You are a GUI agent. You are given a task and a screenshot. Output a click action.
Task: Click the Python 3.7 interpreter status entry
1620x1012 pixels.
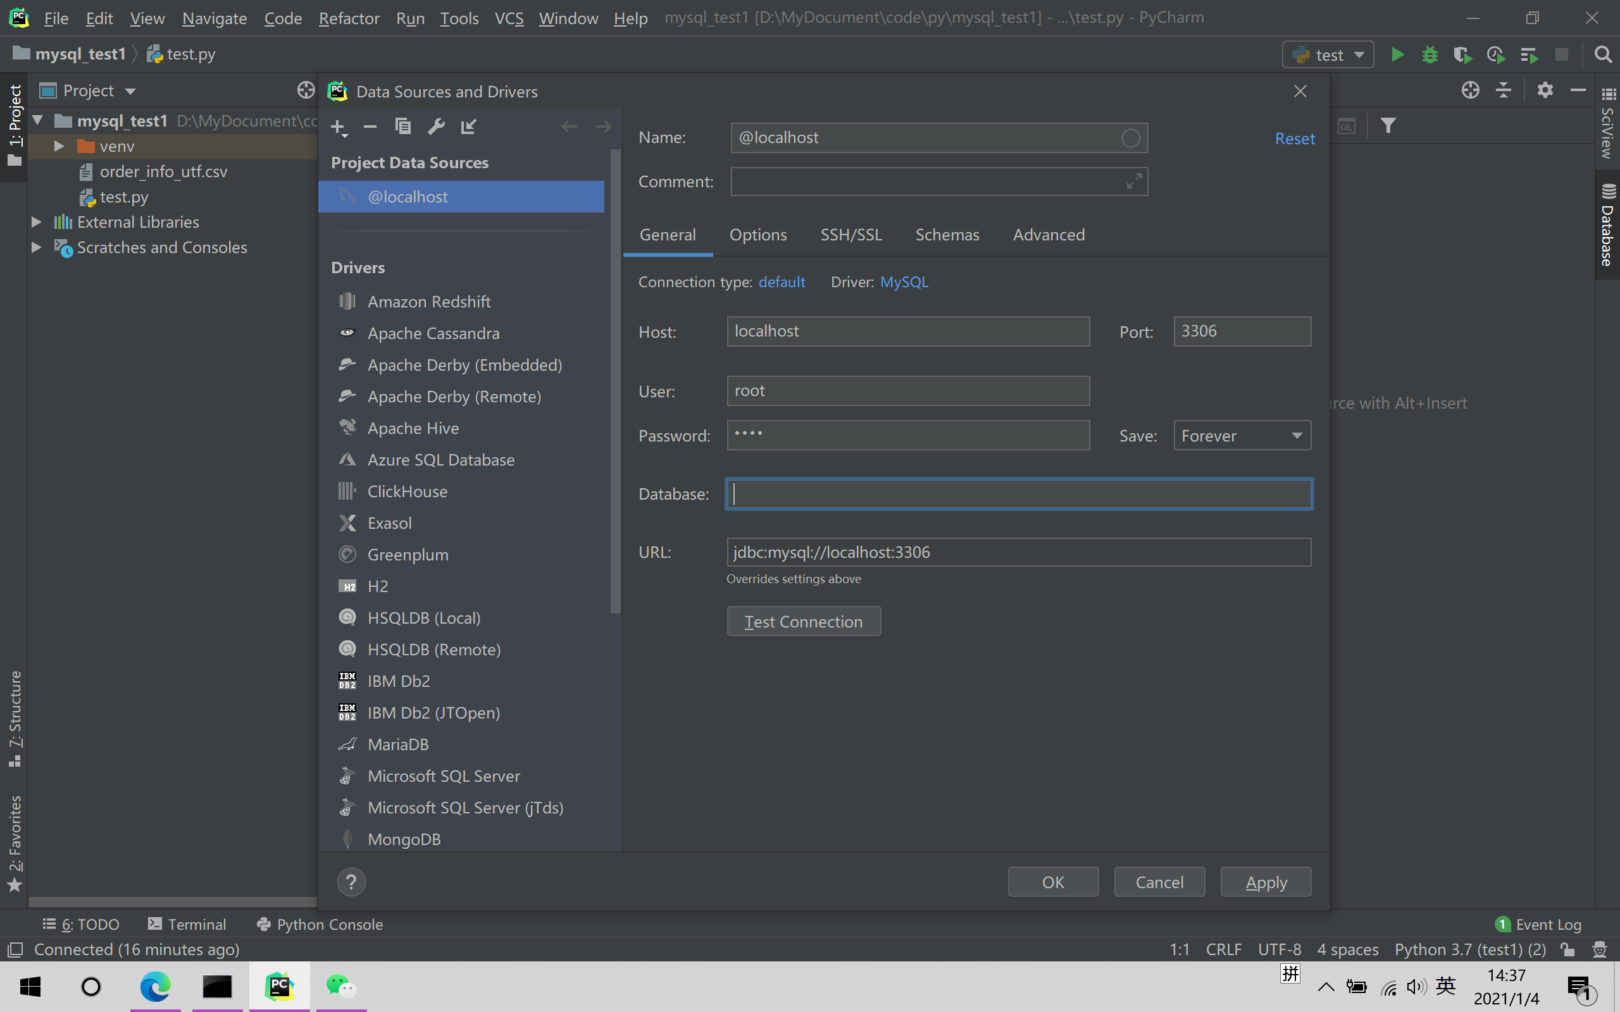pyautogui.click(x=1470, y=949)
